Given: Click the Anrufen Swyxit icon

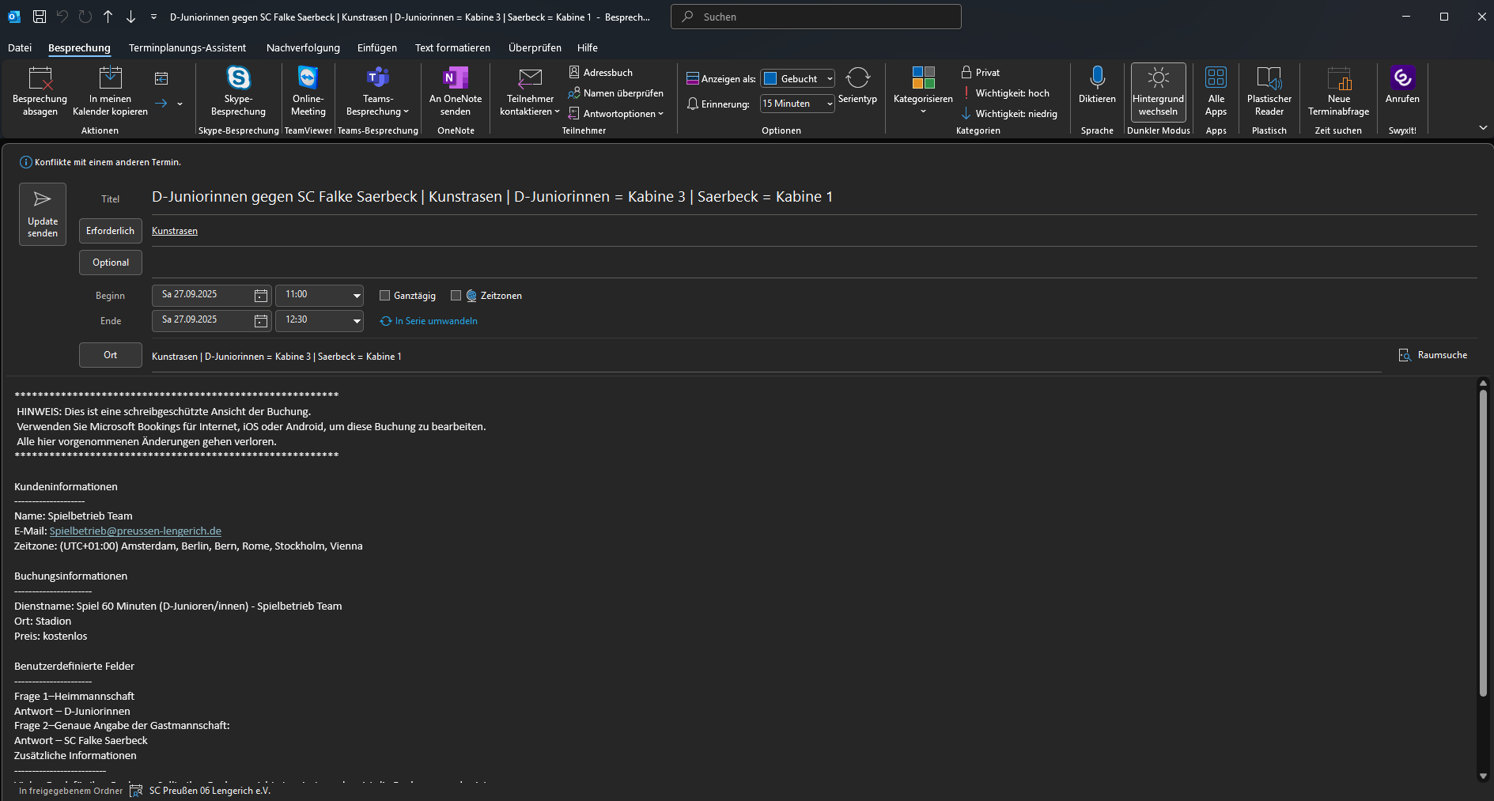Looking at the screenshot, I should click(x=1401, y=78).
